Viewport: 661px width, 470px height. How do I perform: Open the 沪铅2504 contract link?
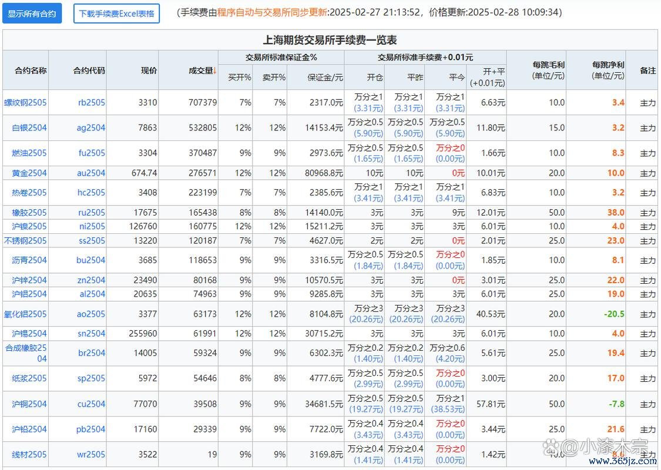click(29, 429)
